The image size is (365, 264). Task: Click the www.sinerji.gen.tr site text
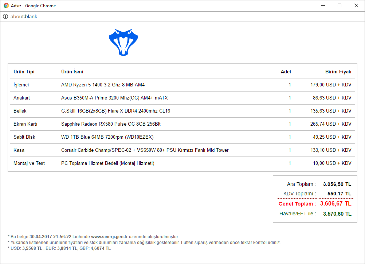point(109,237)
